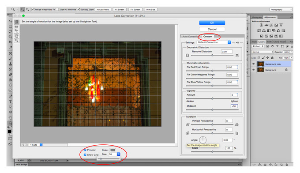Select the Lasso tool in Photoshop toolbox
The height and width of the screenshot is (173, 300).
pyautogui.click(x=10, y=31)
